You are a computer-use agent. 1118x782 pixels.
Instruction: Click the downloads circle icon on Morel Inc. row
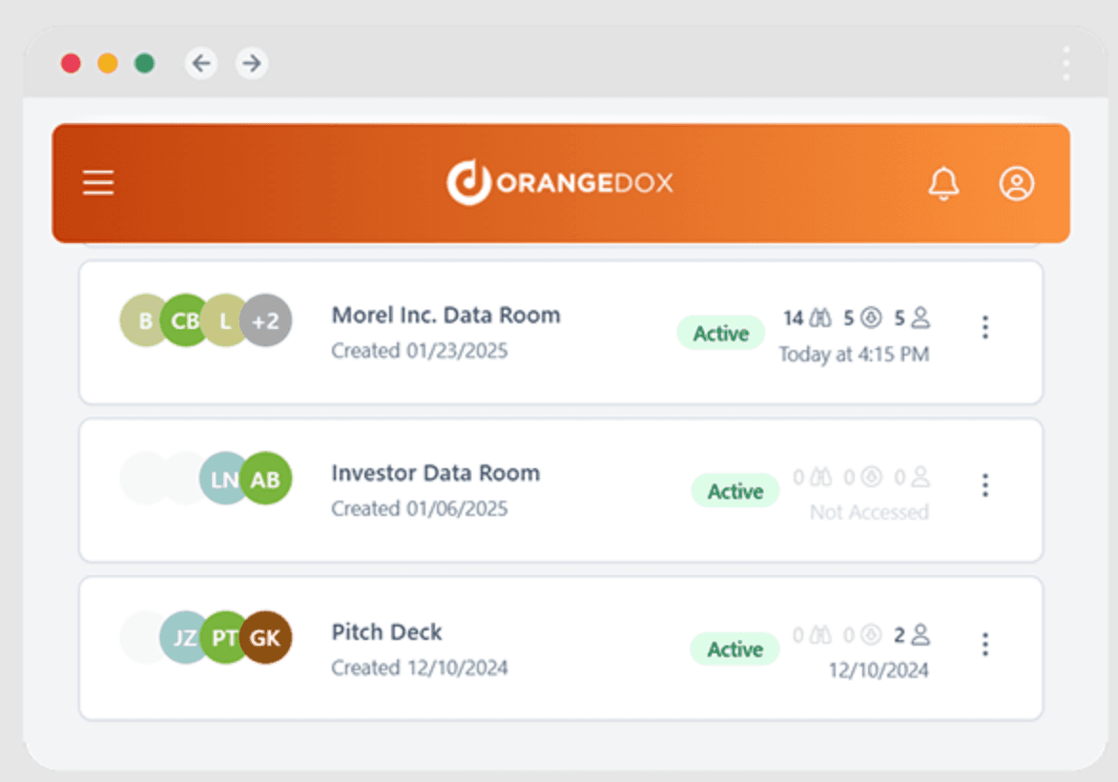click(870, 318)
